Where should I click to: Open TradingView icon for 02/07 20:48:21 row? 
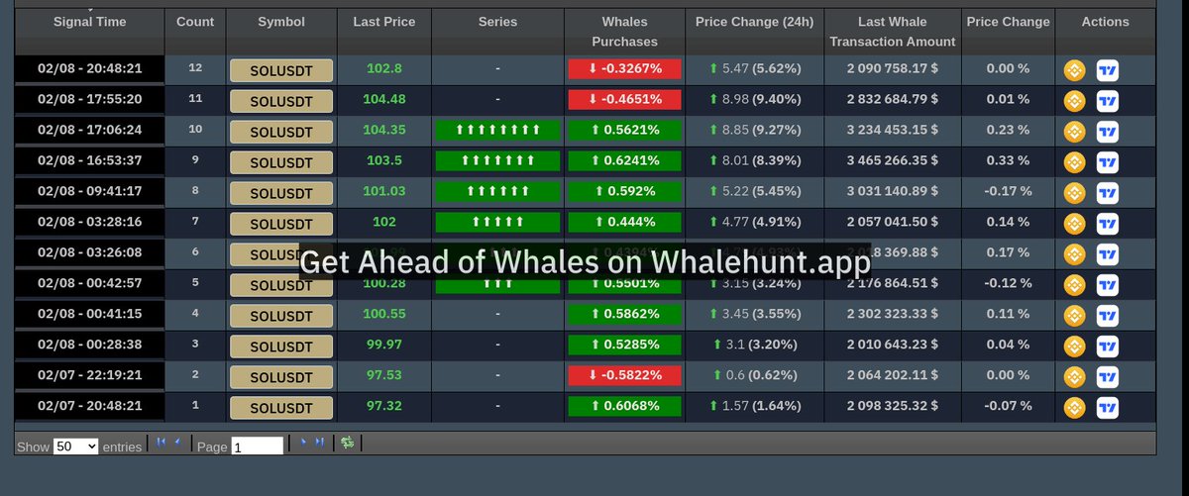point(1108,408)
